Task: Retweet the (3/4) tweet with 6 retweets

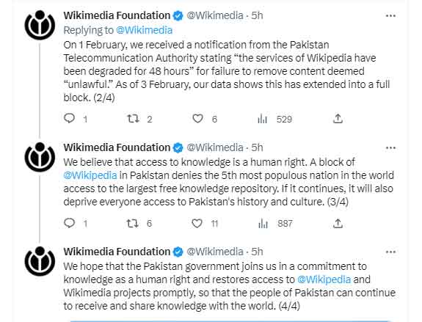Action: coord(133,223)
